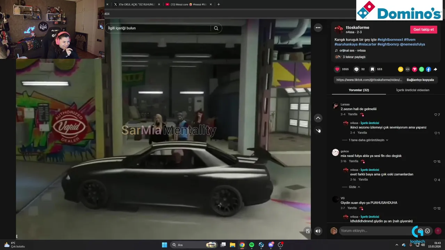Share the video to Facebook
The height and width of the screenshot is (250, 445).
click(428, 69)
